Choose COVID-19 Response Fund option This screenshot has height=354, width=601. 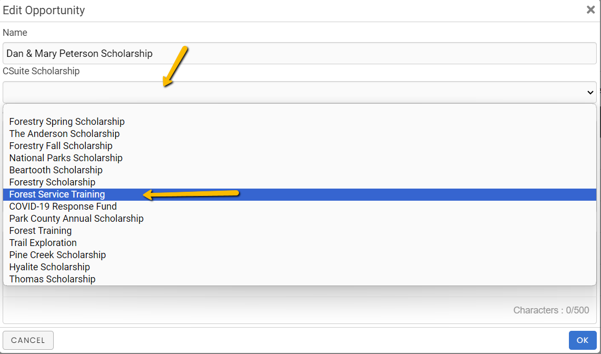(63, 206)
